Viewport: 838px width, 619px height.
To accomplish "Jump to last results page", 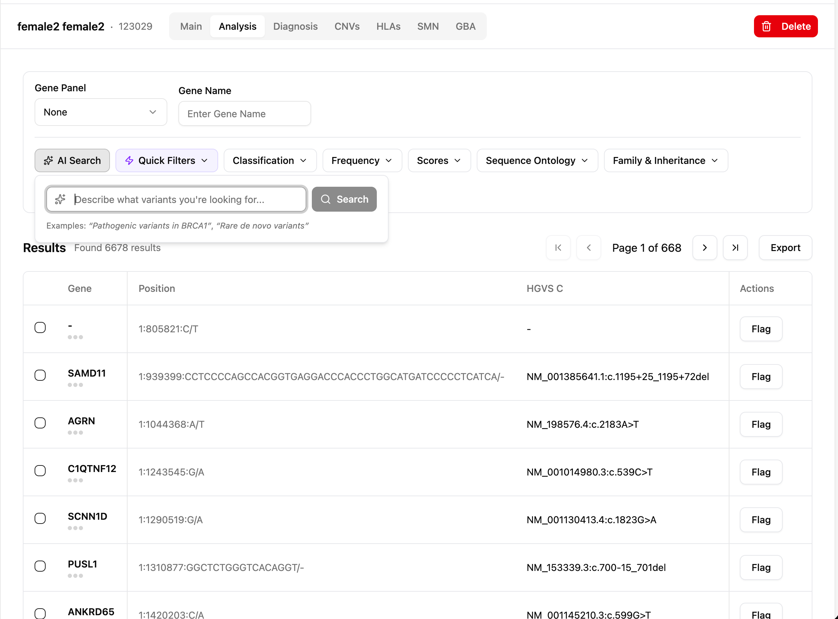I will pyautogui.click(x=735, y=248).
